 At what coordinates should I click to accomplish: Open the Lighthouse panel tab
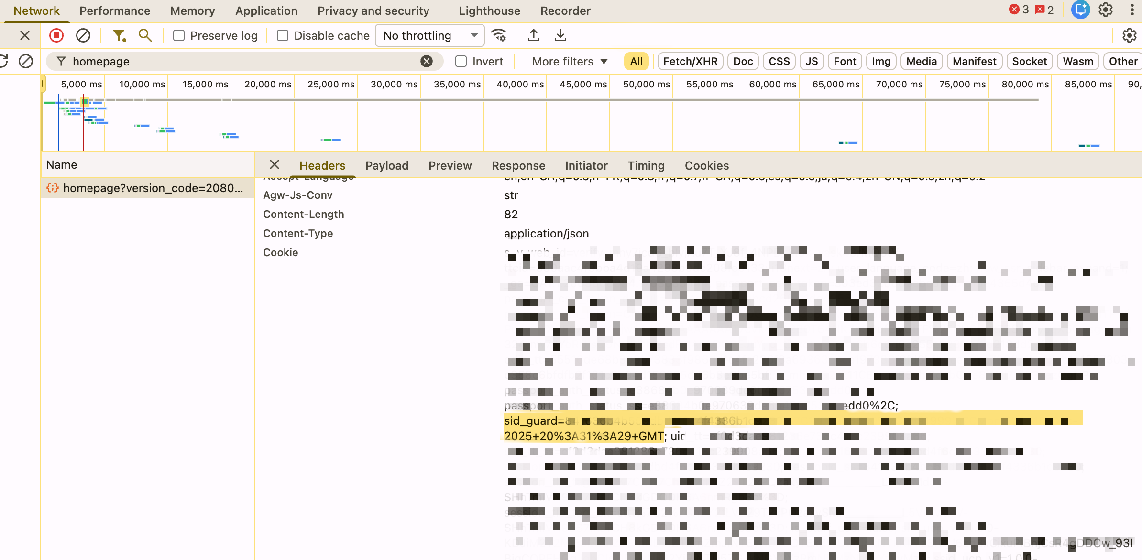point(489,11)
